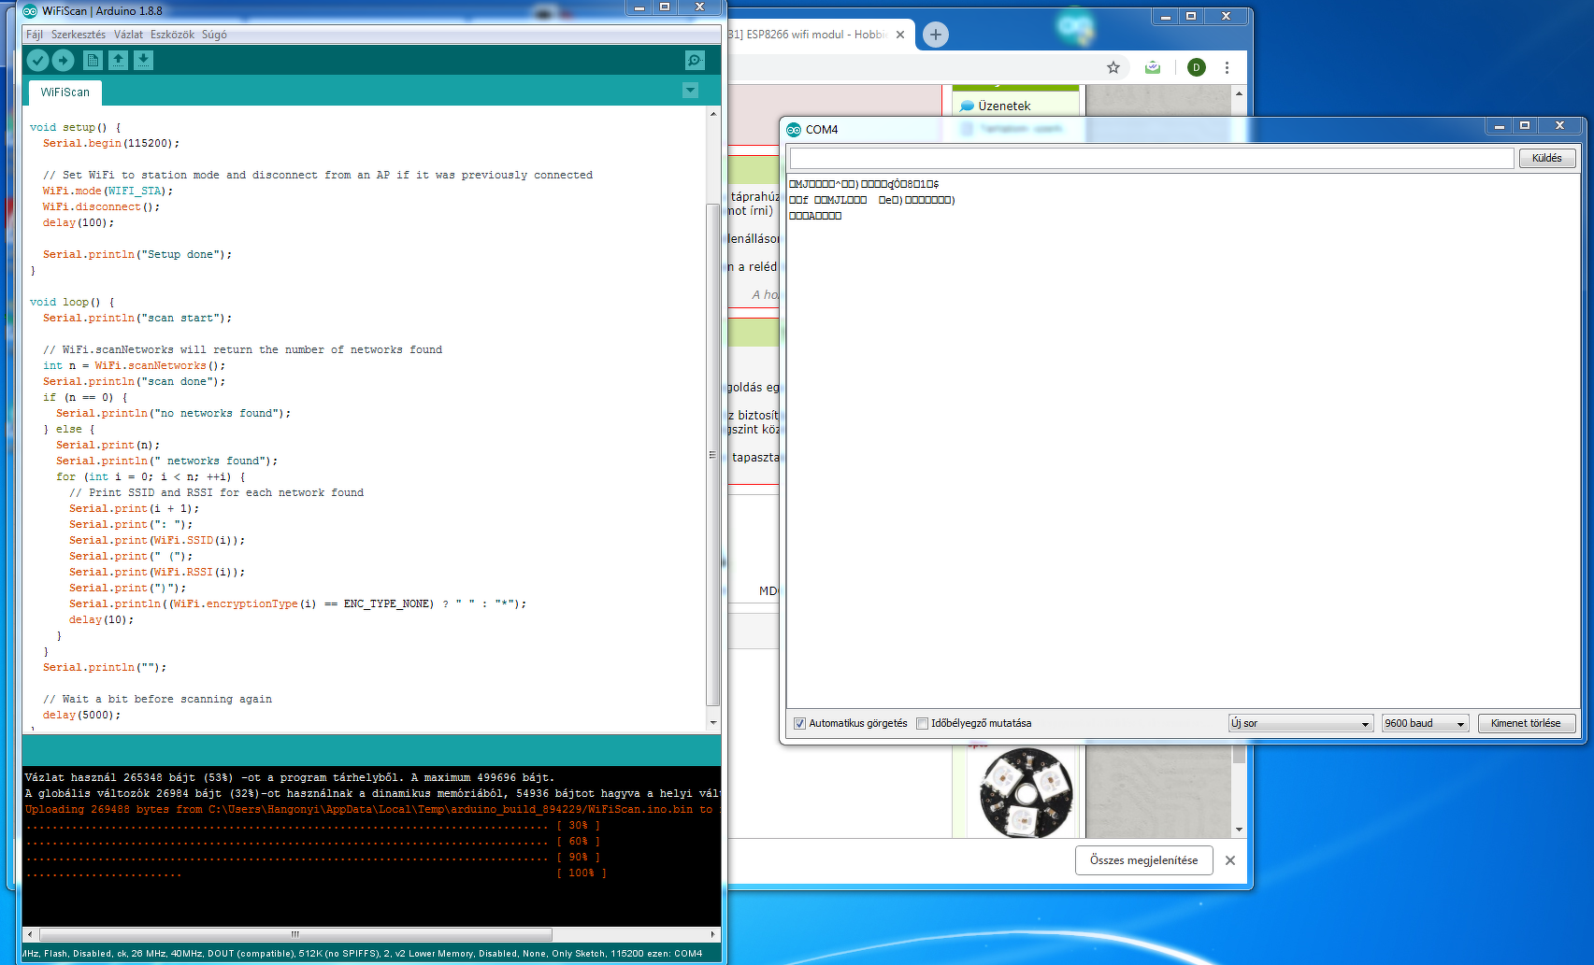Click the code line delay(5000);
Screen dimensions: 1594x965
point(81,715)
